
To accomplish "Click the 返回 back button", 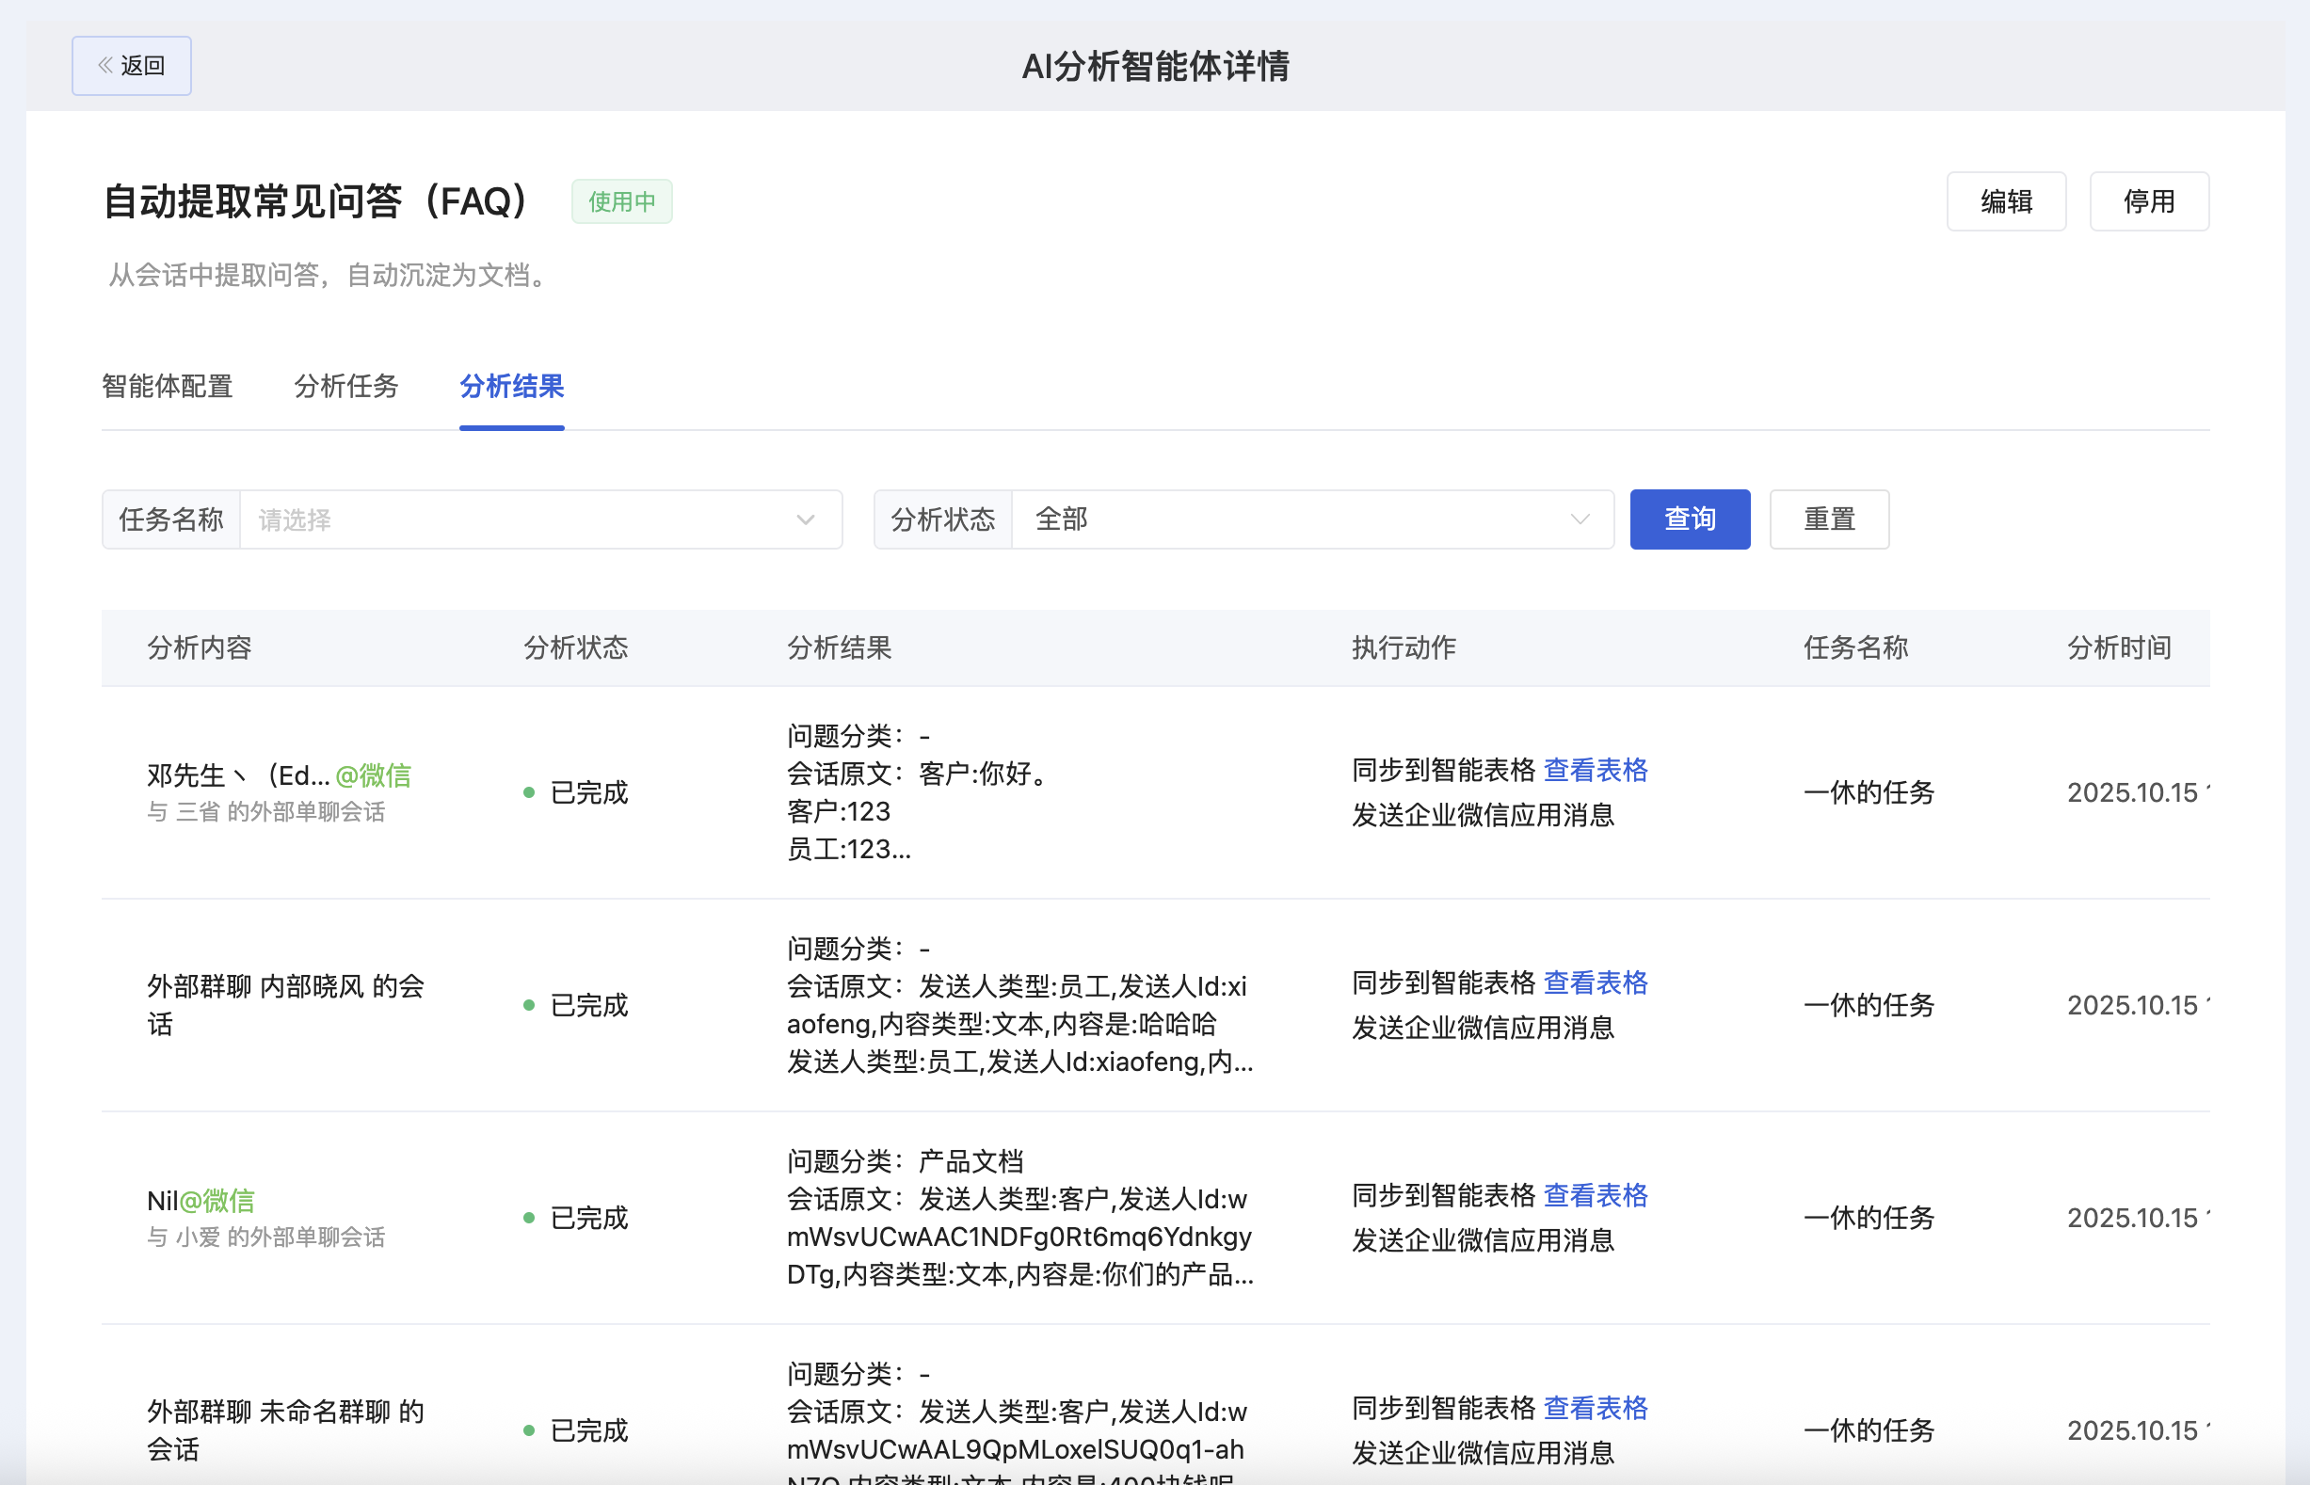I will [131, 66].
